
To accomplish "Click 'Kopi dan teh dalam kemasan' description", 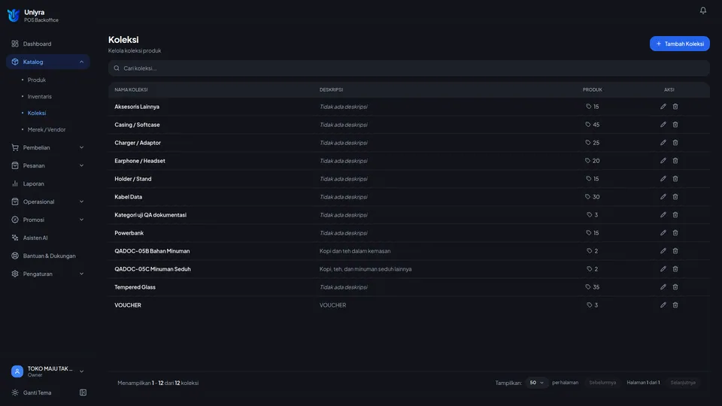I will pyautogui.click(x=355, y=251).
